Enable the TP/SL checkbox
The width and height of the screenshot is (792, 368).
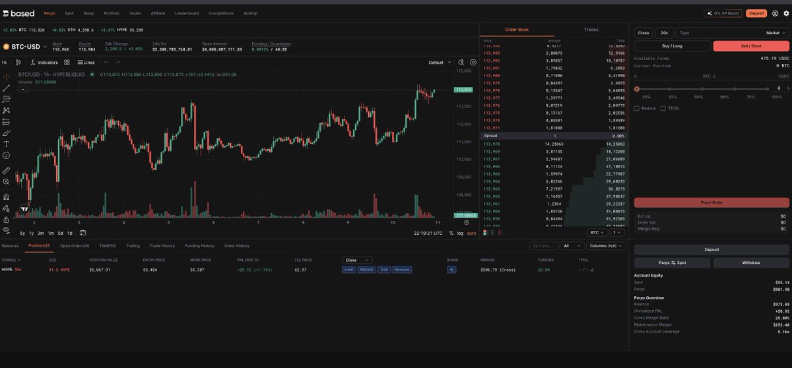(x=663, y=108)
